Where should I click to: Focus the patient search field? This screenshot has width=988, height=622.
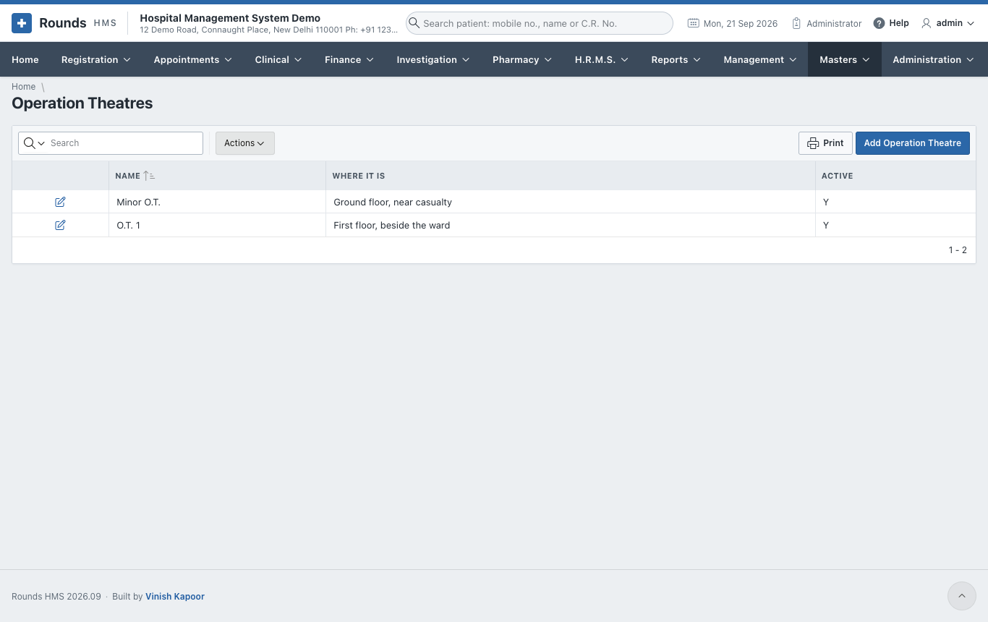tap(539, 23)
